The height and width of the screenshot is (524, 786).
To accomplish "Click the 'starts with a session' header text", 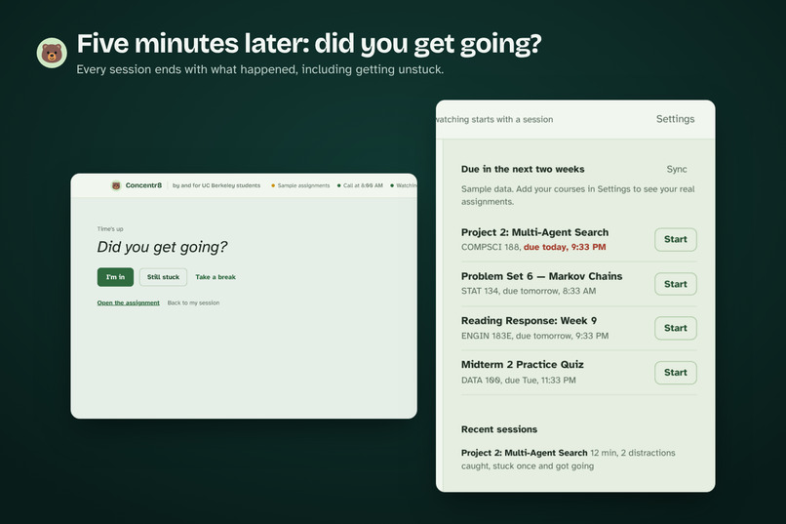I will 494,119.
